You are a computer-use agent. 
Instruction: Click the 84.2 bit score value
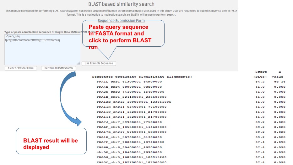coord(260,82)
